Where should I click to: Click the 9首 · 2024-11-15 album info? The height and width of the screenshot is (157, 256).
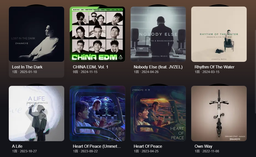85,72
